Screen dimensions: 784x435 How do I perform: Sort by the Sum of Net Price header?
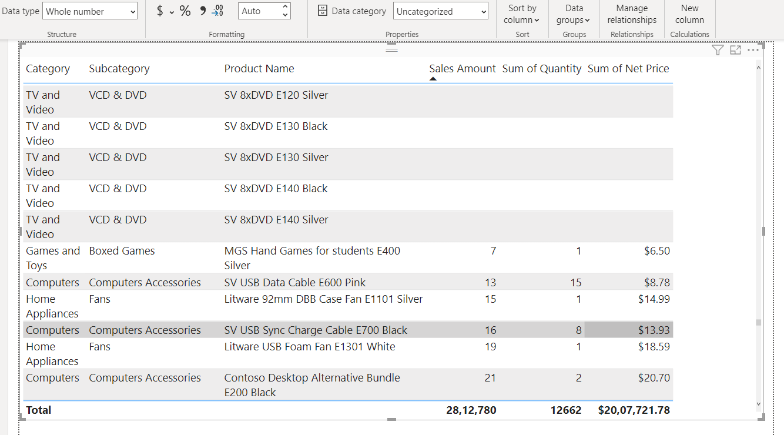tap(628, 69)
